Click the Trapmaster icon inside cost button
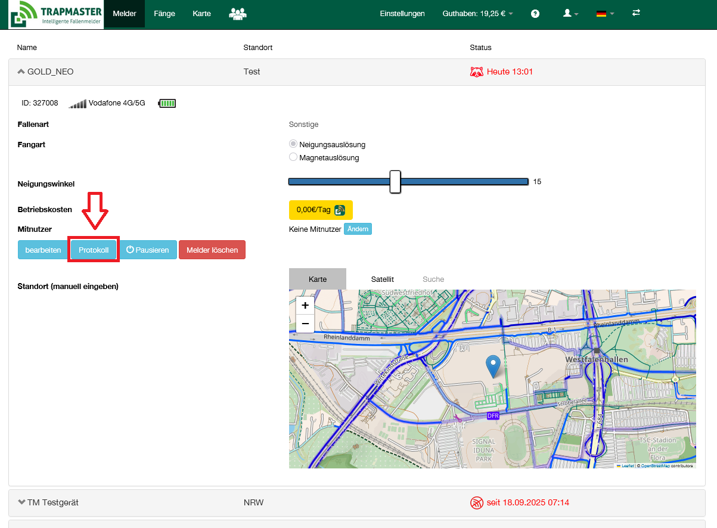Image resolution: width=717 pixels, height=528 pixels. click(340, 210)
